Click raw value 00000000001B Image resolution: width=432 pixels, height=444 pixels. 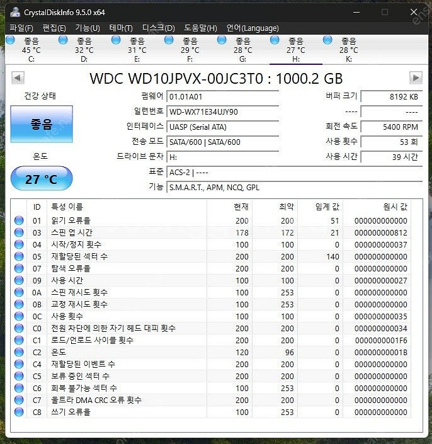point(381,352)
